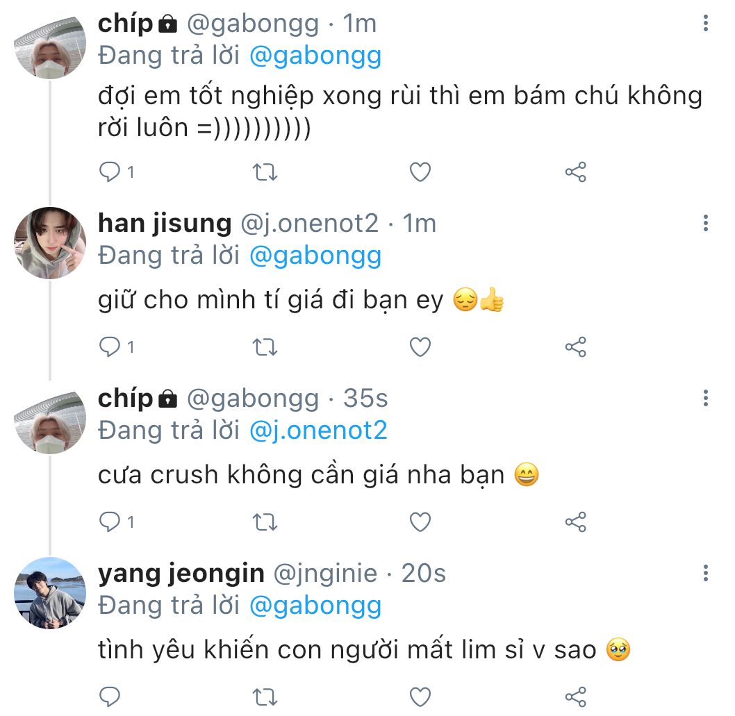Image resolution: width=735 pixels, height=716 pixels.
Task: Reply to yang jeongin's tweet
Action: (x=110, y=696)
